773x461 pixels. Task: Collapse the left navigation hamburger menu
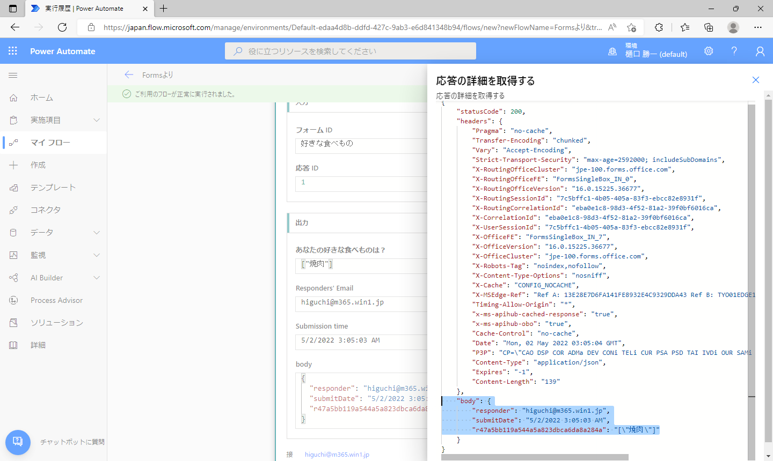coord(13,75)
